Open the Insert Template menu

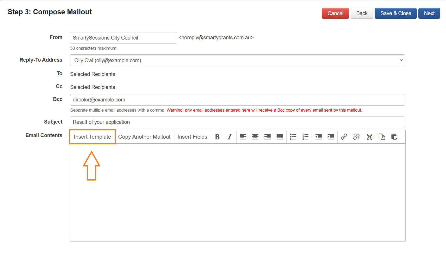(92, 137)
